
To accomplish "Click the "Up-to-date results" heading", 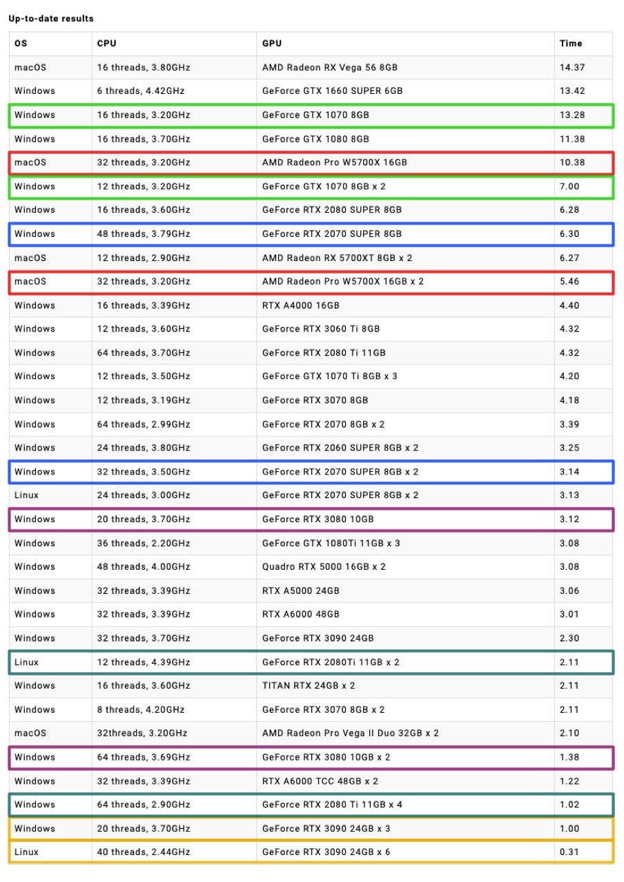I will point(51,19).
